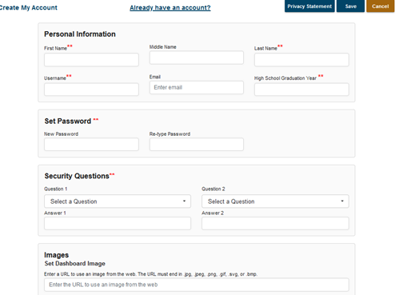Image resolution: width=395 pixels, height=295 pixels.
Task: Follow the 'Already have an account?' link
Action: tap(170, 8)
